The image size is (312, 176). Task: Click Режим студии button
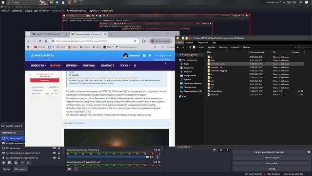click(272, 157)
